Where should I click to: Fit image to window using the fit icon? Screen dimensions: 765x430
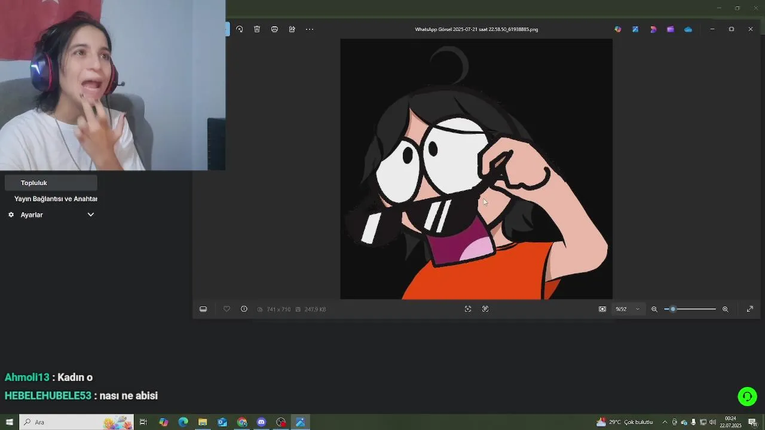(x=602, y=309)
